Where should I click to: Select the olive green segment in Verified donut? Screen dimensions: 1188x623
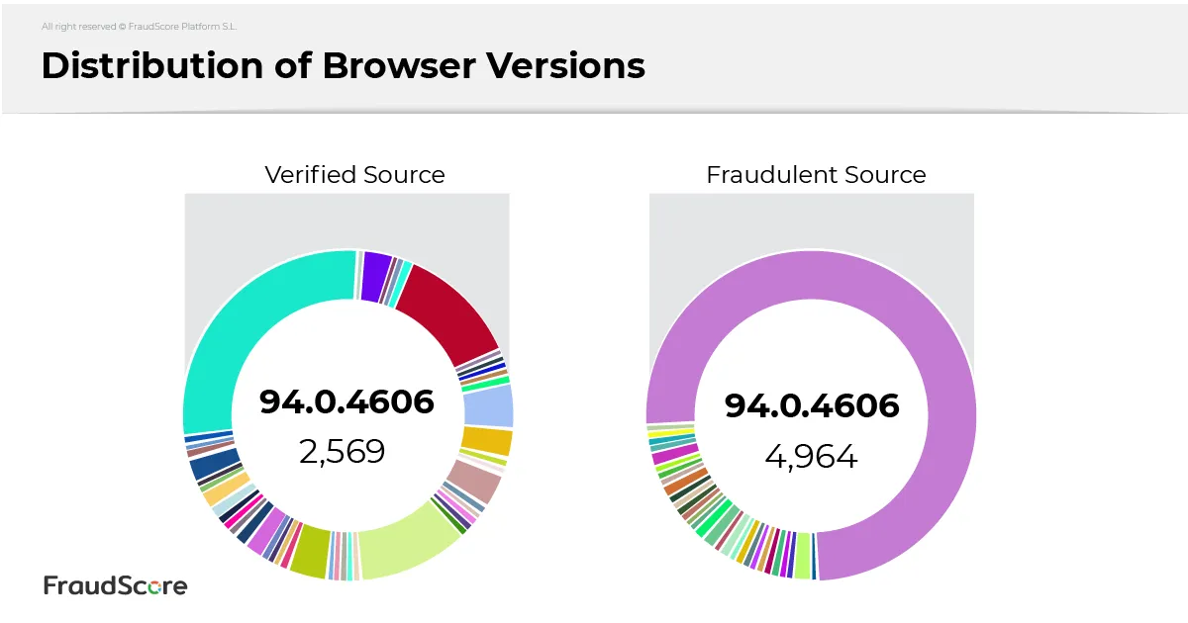pyautogui.click(x=310, y=551)
